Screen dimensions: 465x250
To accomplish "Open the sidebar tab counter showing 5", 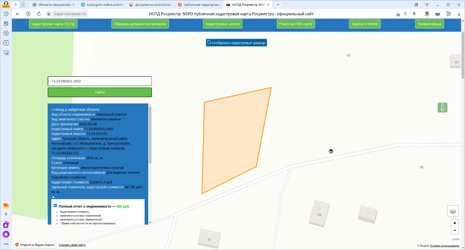I will (6, 43).
